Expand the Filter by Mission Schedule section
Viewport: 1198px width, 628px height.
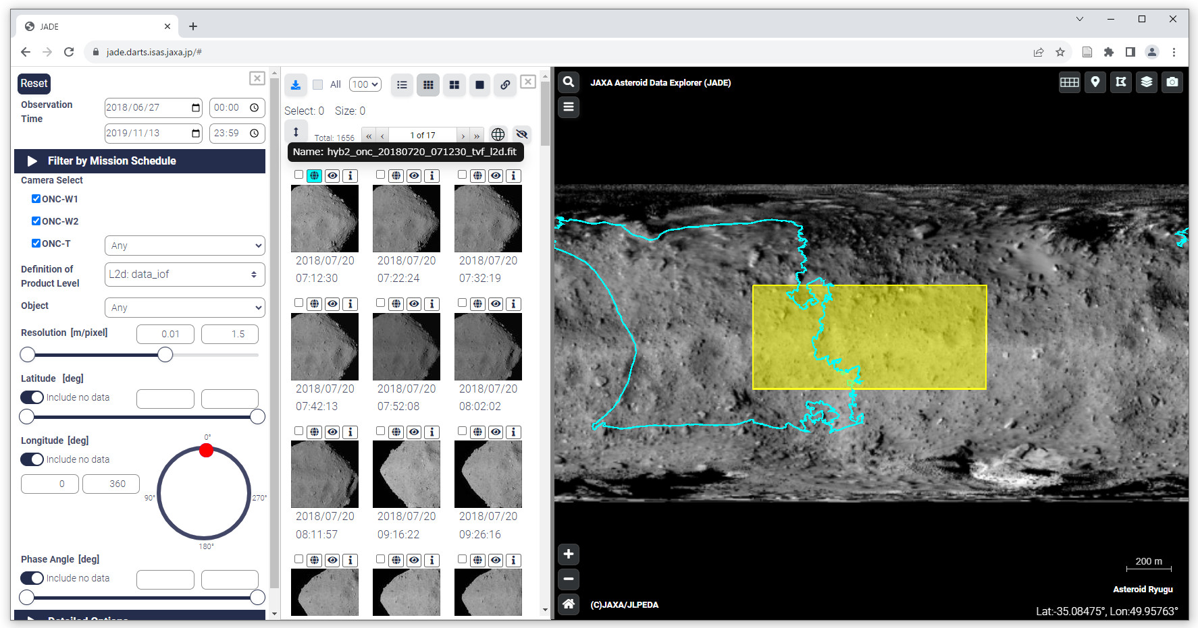pyautogui.click(x=140, y=161)
